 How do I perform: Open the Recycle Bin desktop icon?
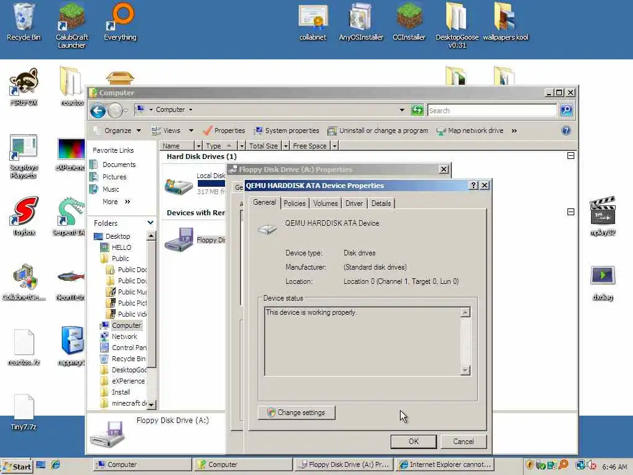pos(23,22)
